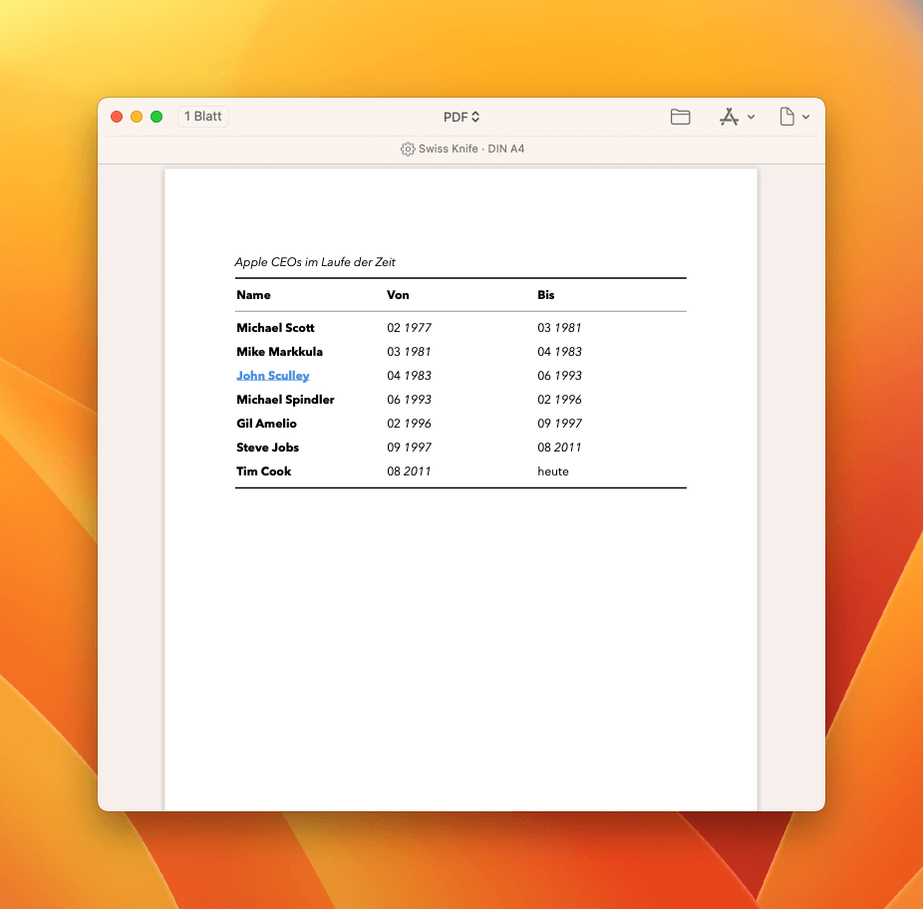Click the App Store style icon

click(729, 117)
